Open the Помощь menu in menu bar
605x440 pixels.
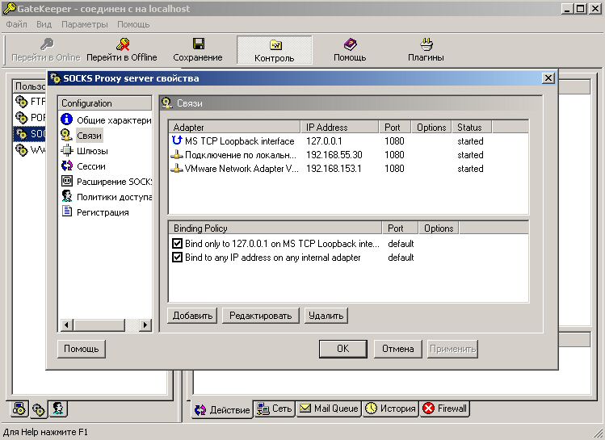[133, 24]
